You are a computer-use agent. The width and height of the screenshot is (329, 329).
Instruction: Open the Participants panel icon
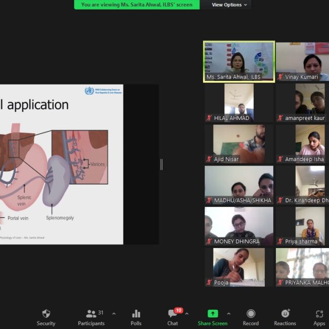click(x=91, y=314)
